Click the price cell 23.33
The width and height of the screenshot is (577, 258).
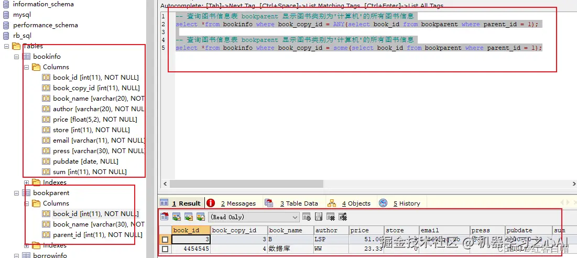[x=366, y=249]
